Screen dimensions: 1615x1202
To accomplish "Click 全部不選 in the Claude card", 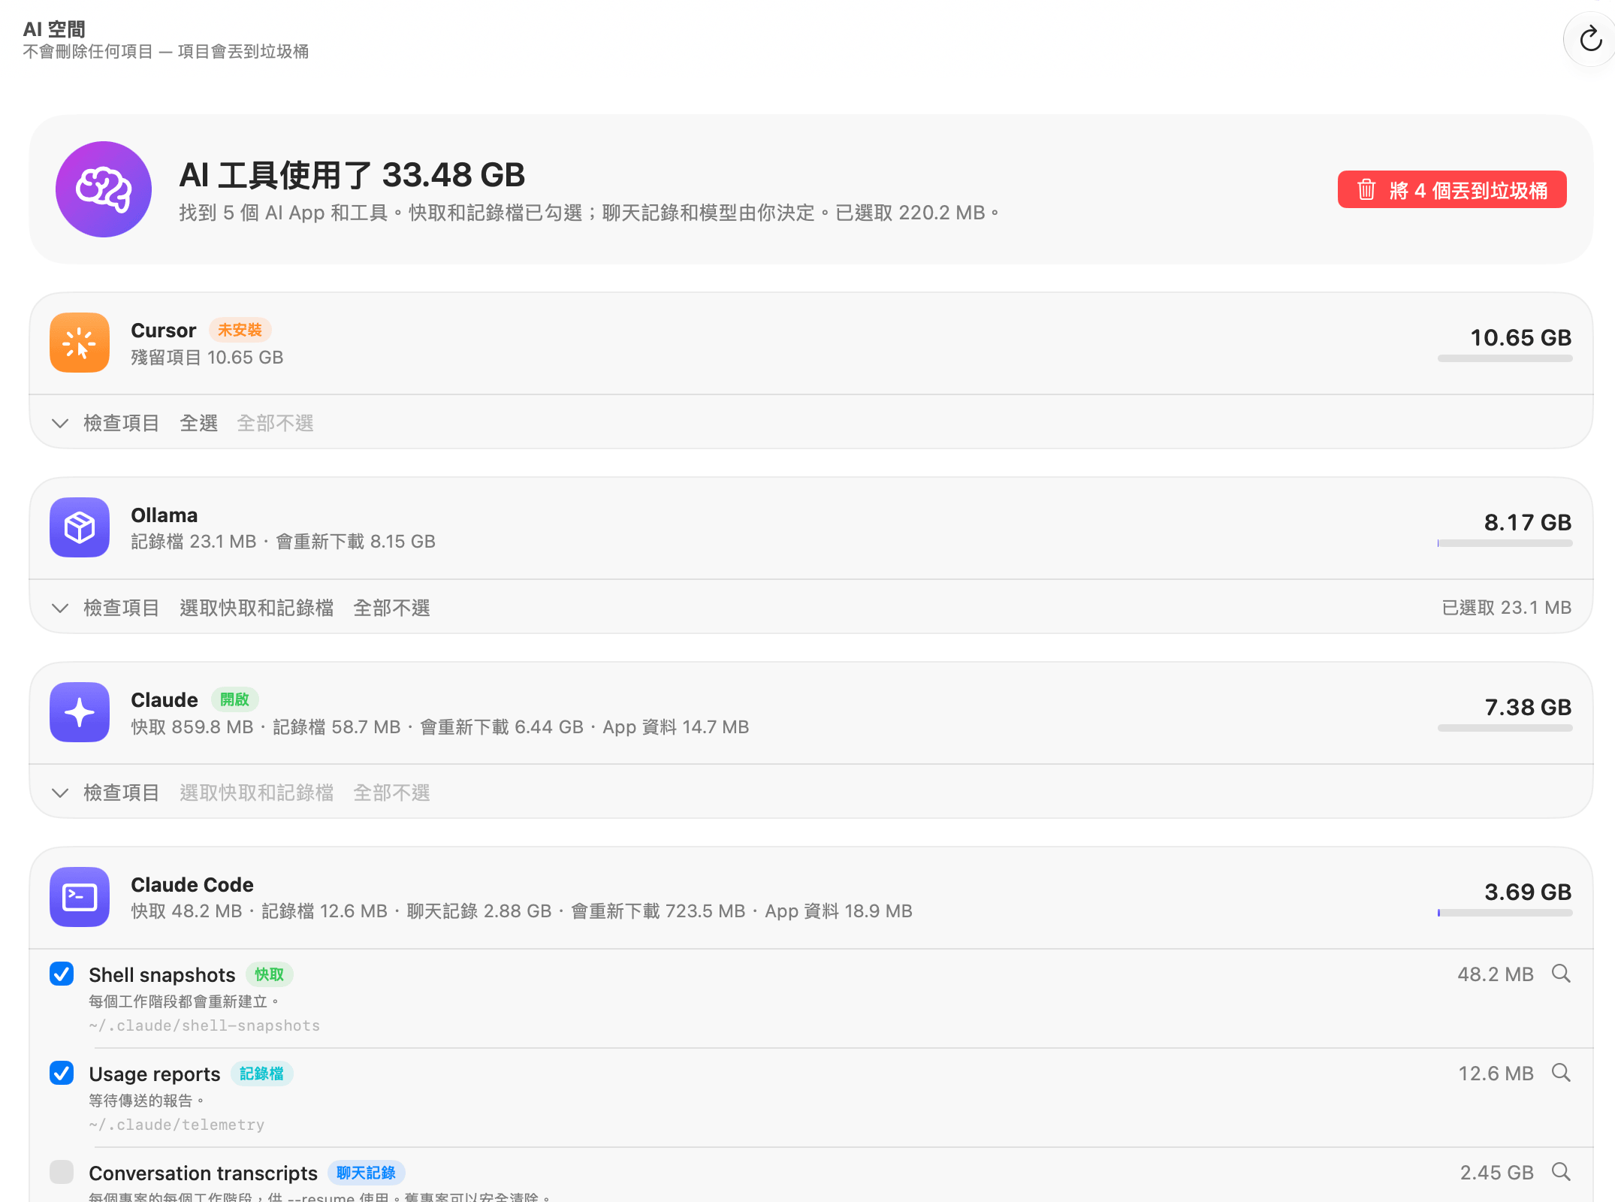I will click(x=392, y=793).
